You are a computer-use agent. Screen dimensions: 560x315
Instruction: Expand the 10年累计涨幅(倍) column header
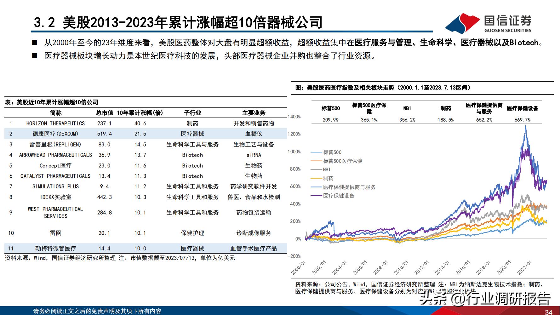[x=140, y=113]
